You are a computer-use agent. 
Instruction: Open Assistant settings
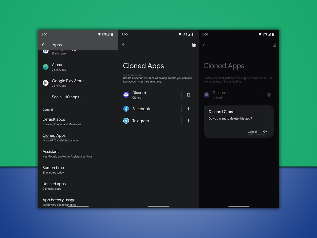[67, 154]
